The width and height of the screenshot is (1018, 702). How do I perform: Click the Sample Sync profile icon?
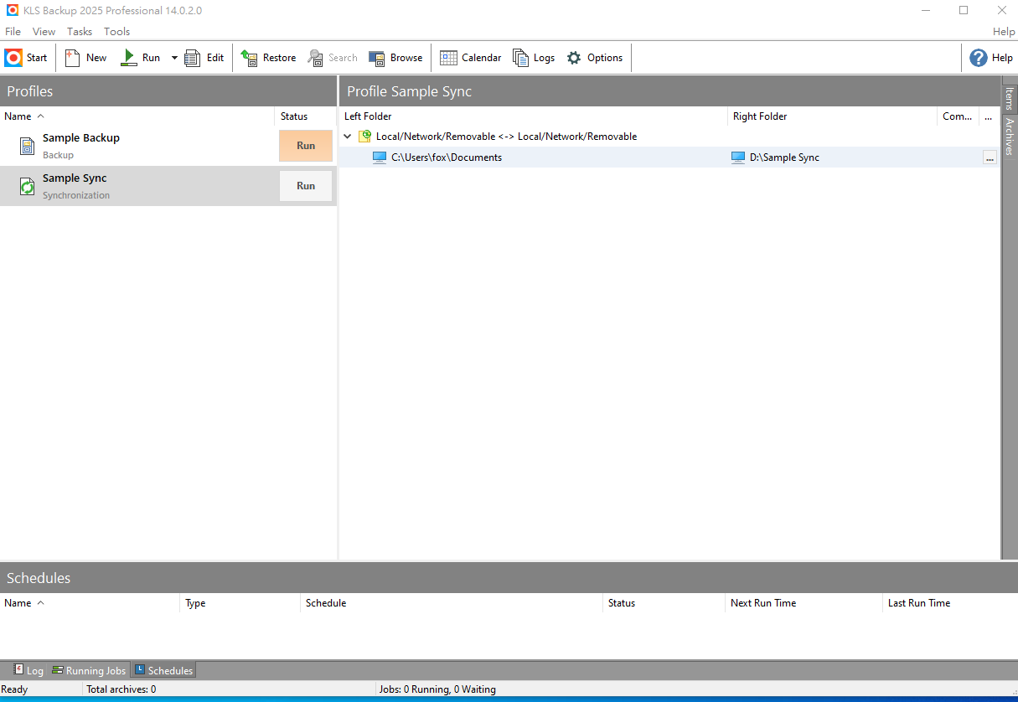[27, 187]
